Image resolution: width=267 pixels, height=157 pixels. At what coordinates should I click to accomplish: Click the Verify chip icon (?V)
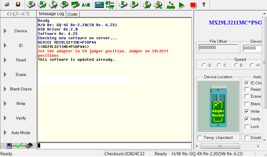point(53,5)
